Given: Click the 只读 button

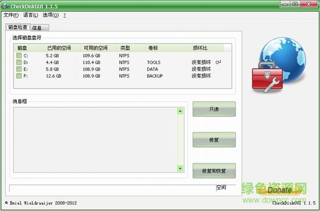Looking at the screenshot, I should pos(214,109).
